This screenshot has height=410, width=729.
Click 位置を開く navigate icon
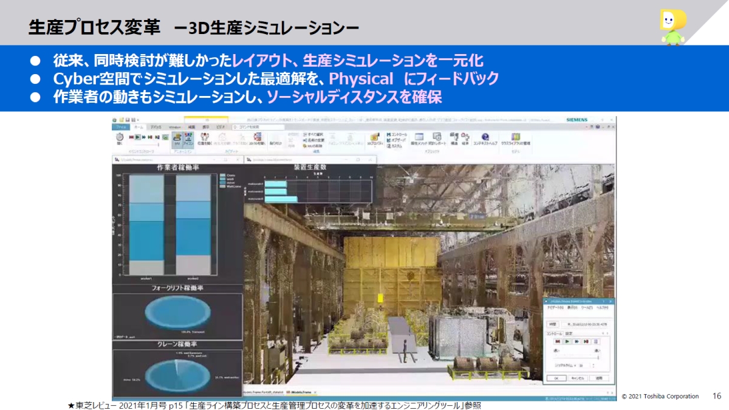(x=204, y=140)
